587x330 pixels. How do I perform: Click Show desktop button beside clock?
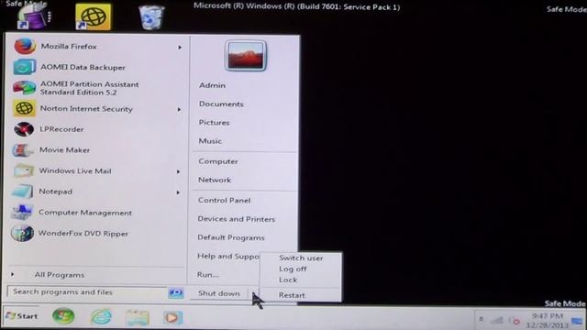577,322
